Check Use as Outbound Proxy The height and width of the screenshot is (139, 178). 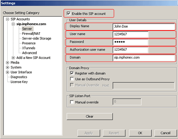coord(72,79)
